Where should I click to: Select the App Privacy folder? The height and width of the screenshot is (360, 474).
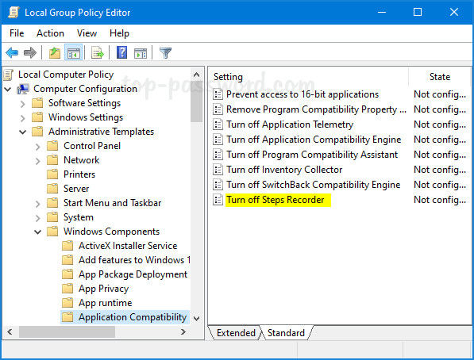point(103,289)
